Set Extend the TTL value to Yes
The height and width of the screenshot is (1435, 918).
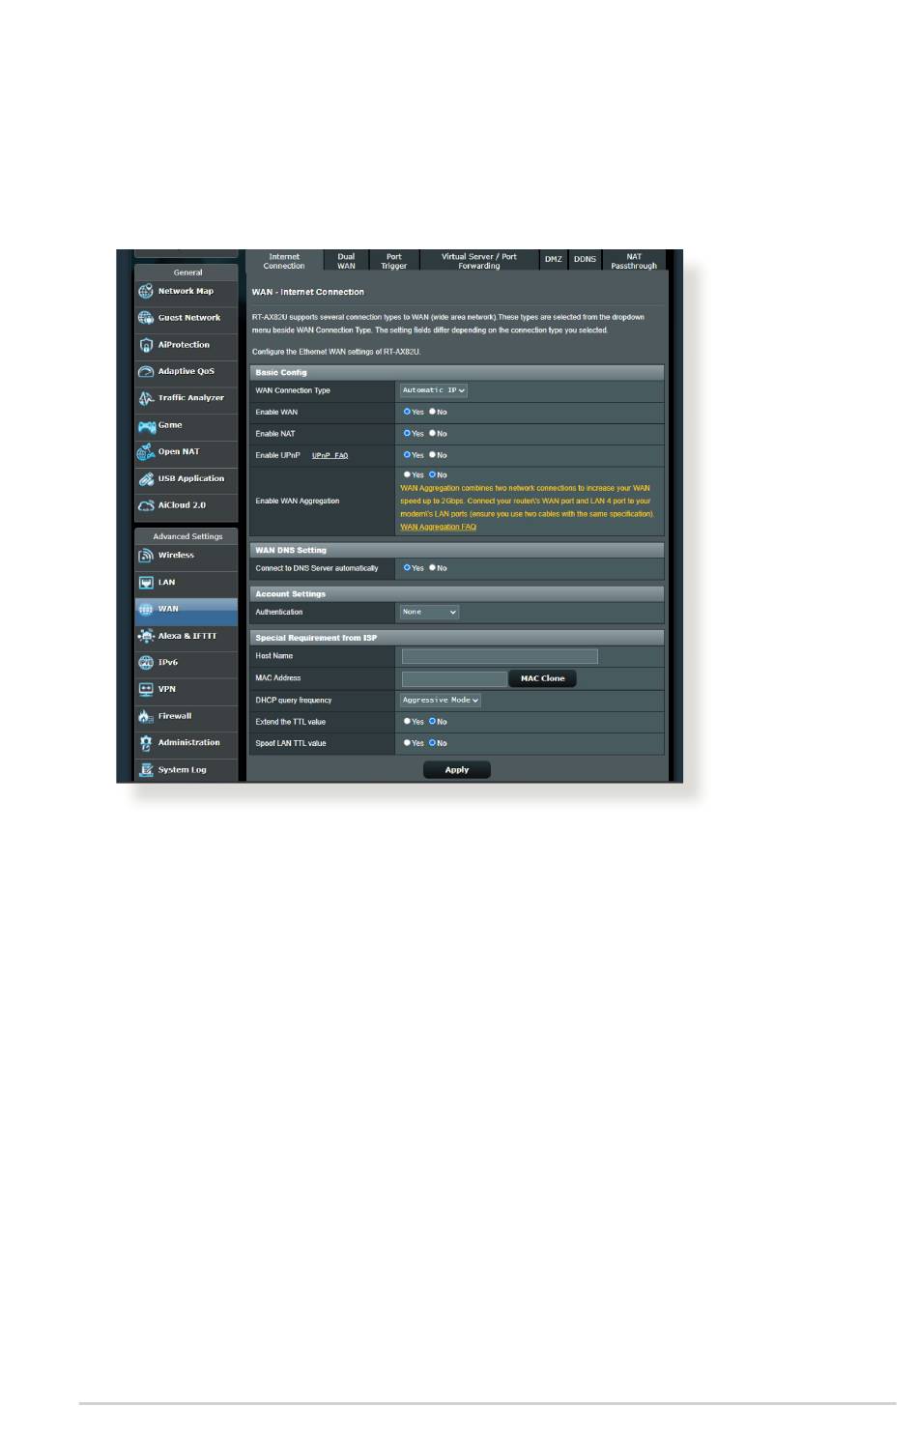click(407, 722)
